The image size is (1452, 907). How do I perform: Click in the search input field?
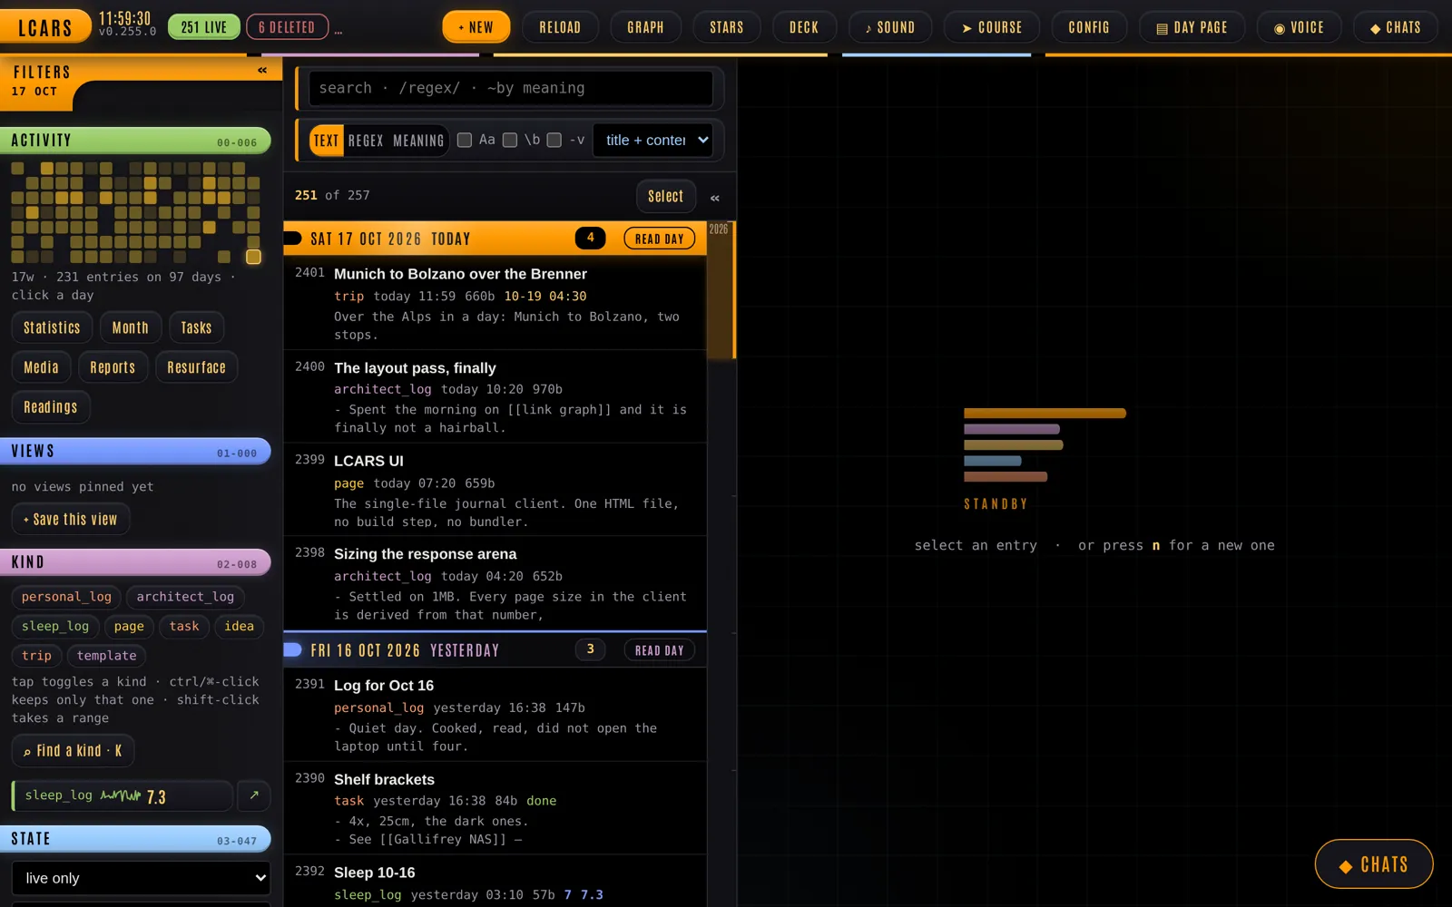click(x=511, y=88)
